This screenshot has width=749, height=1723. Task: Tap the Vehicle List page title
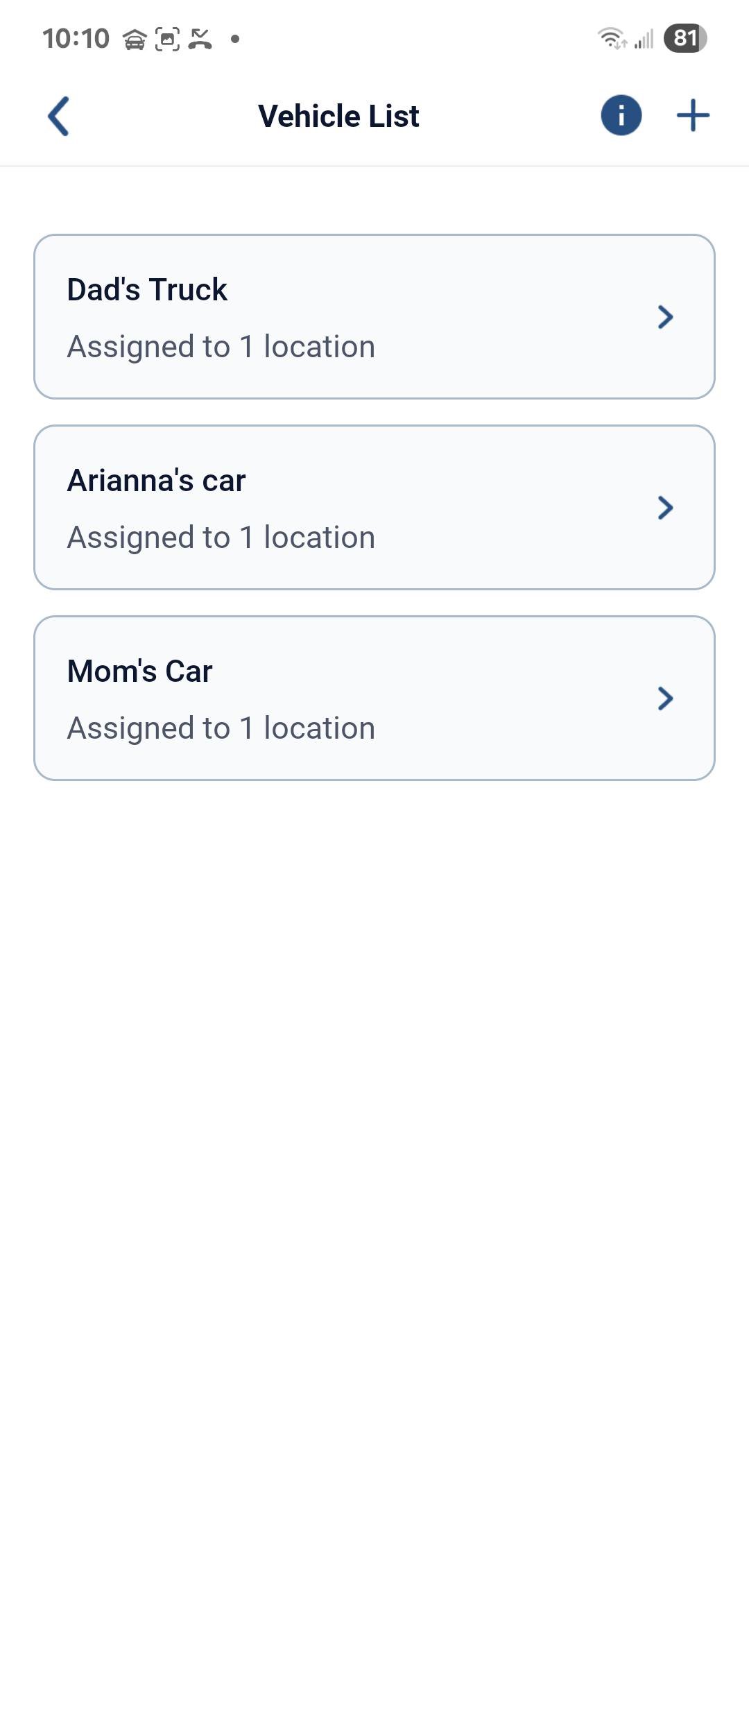338,116
